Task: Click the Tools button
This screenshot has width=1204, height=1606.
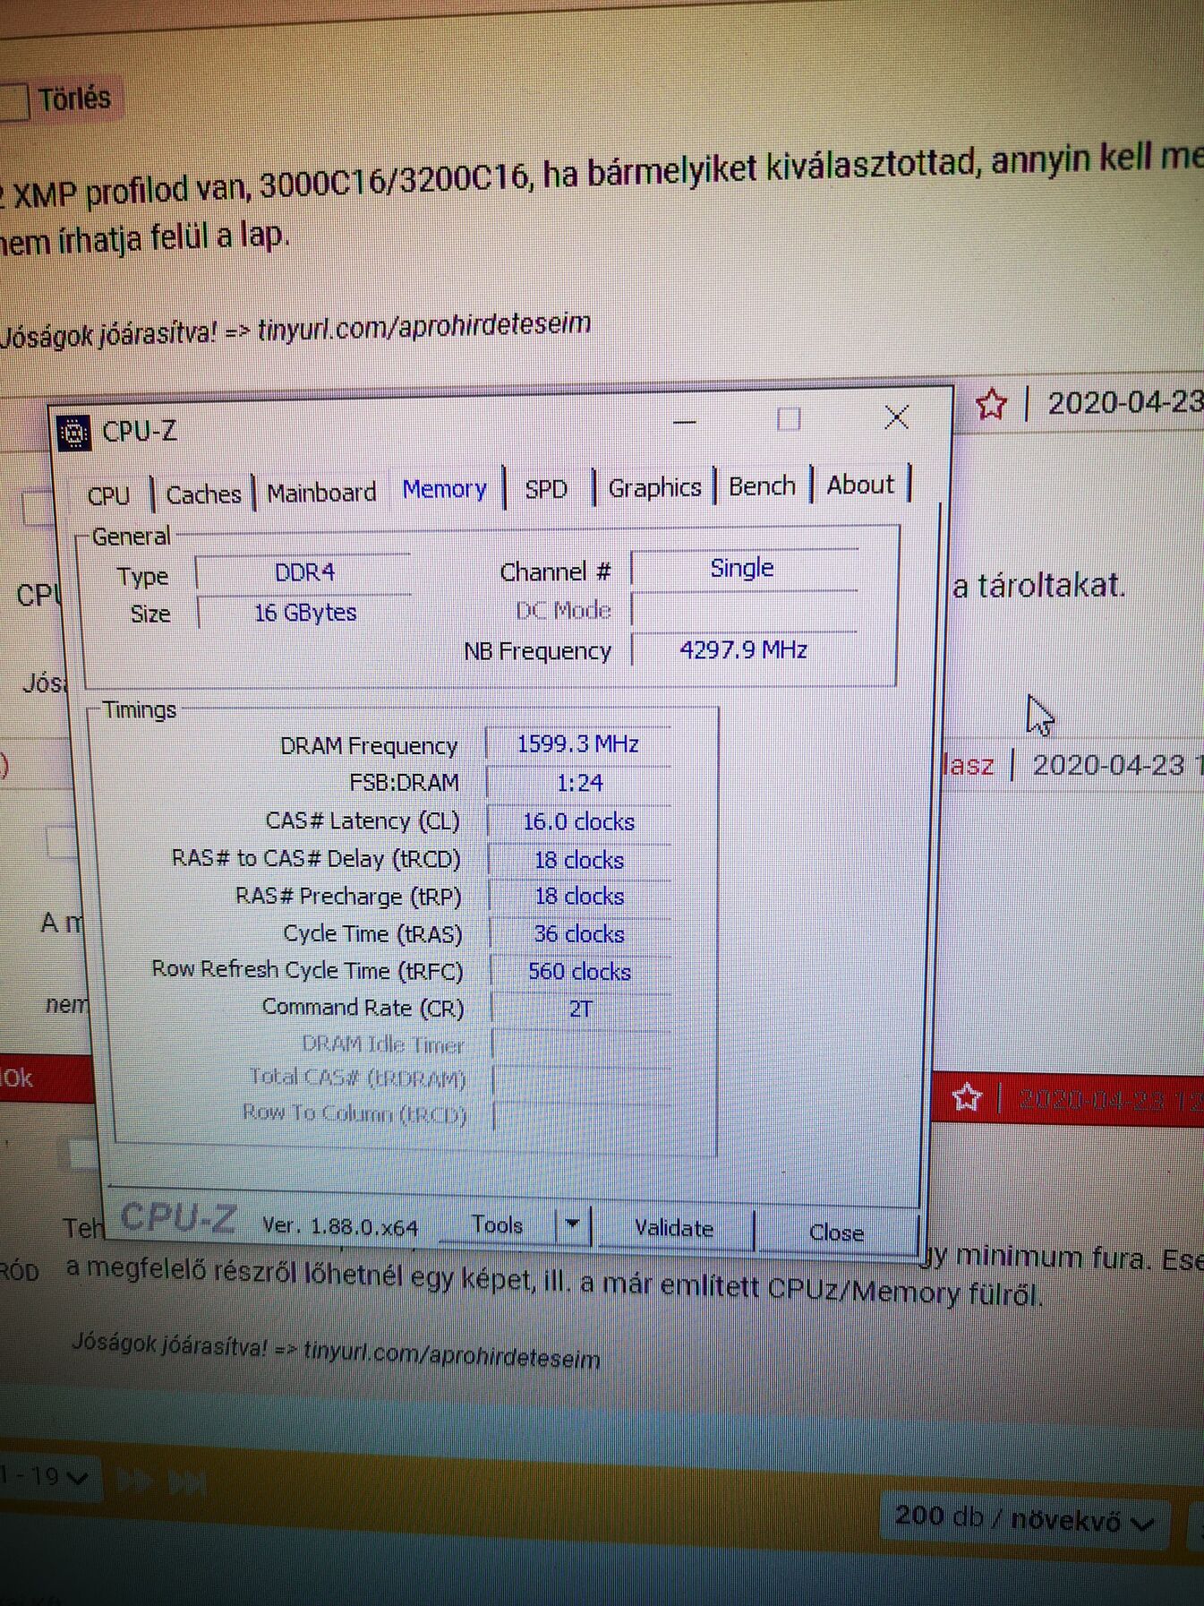Action: click(497, 1224)
